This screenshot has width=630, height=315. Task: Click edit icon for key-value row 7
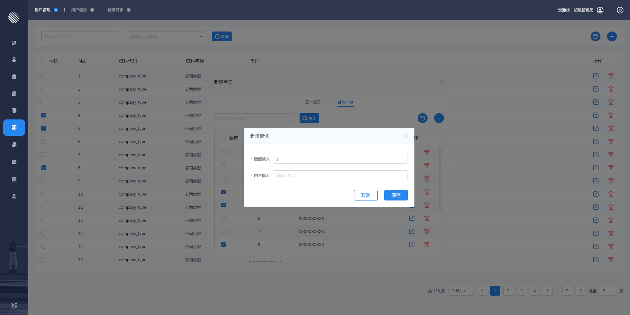point(412,231)
